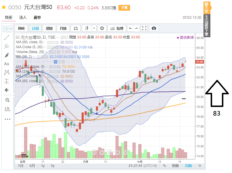Screen dimensions: 232x173
Task: Remove the Volume (false, 20) indicator
Action: 59,52
